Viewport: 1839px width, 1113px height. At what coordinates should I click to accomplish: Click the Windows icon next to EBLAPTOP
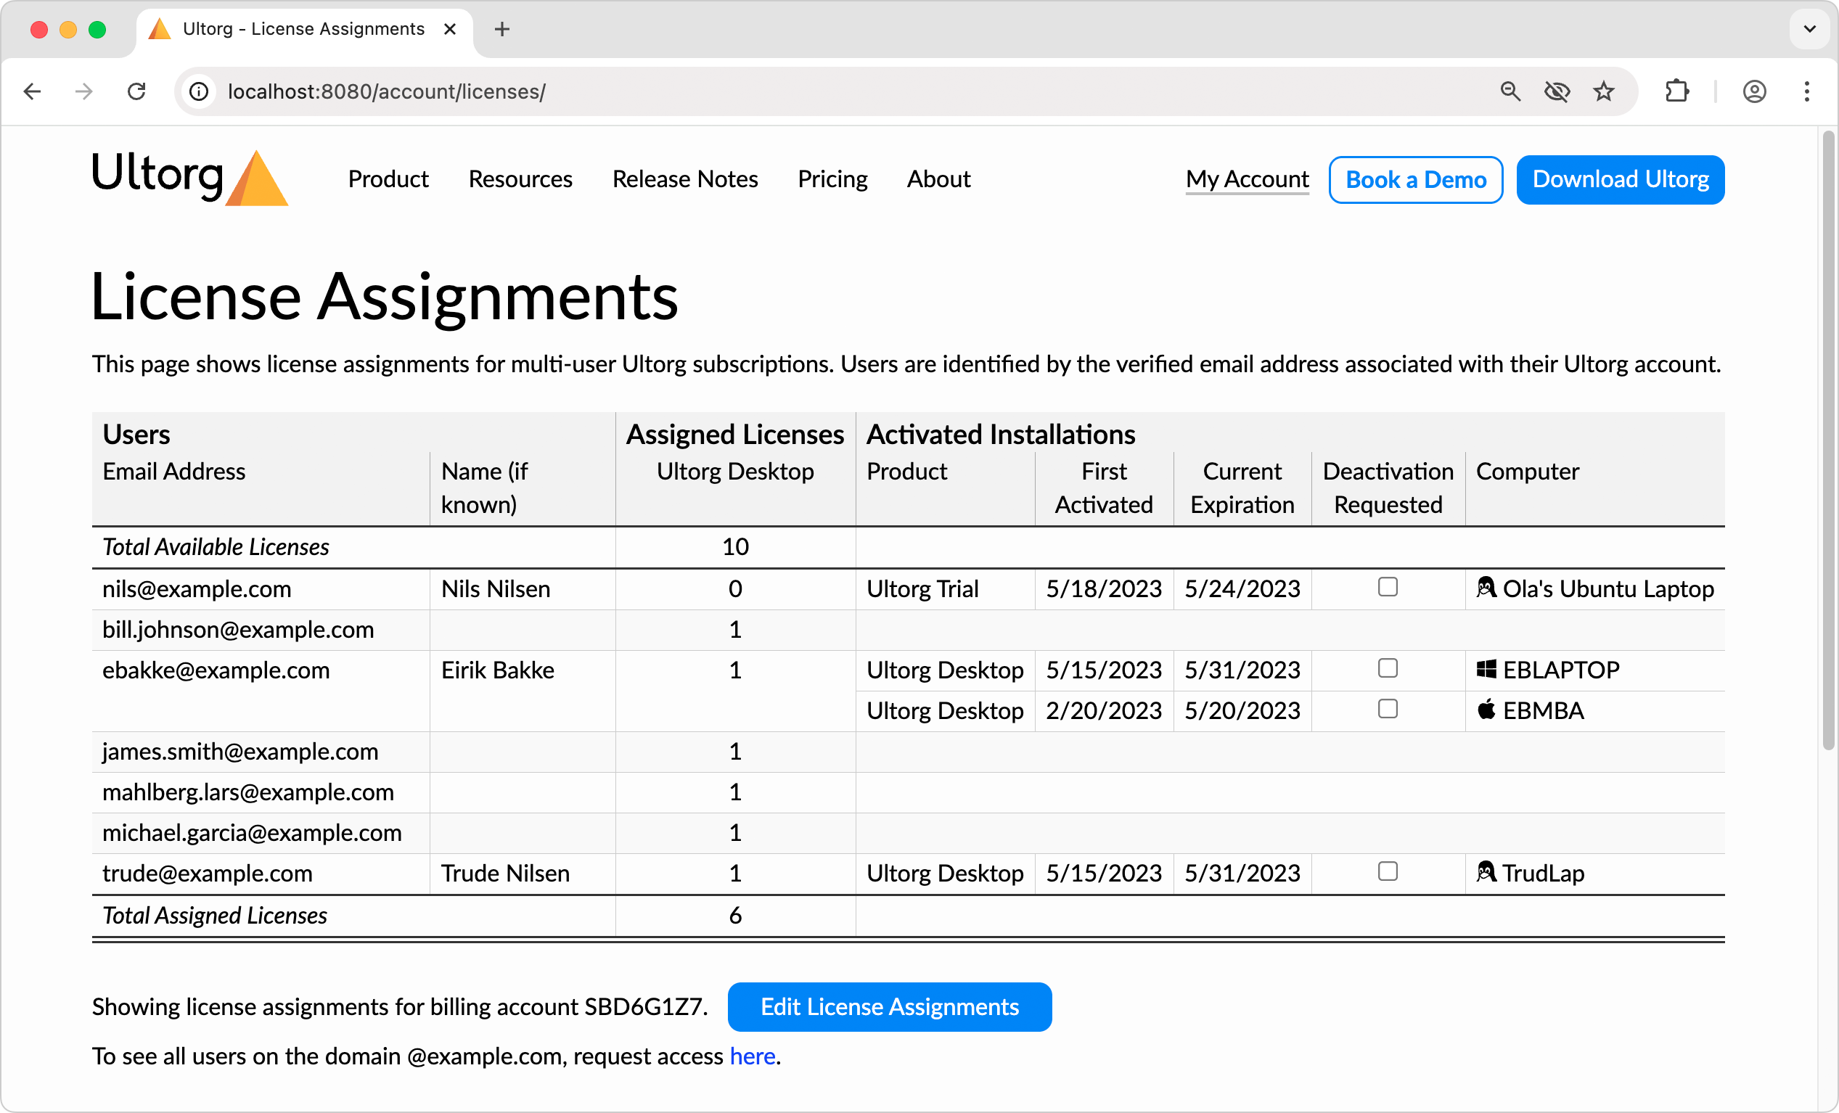[1488, 668]
